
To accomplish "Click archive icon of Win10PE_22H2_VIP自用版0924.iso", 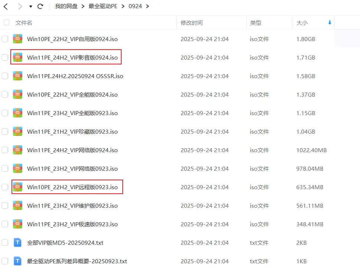I will (17, 39).
